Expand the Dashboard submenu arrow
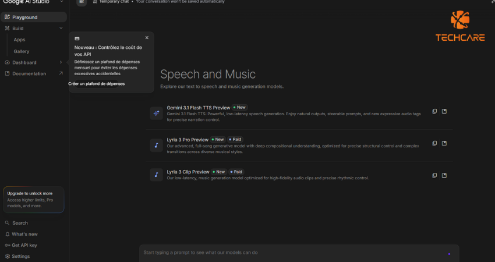This screenshot has width=495, height=262. (x=61, y=62)
